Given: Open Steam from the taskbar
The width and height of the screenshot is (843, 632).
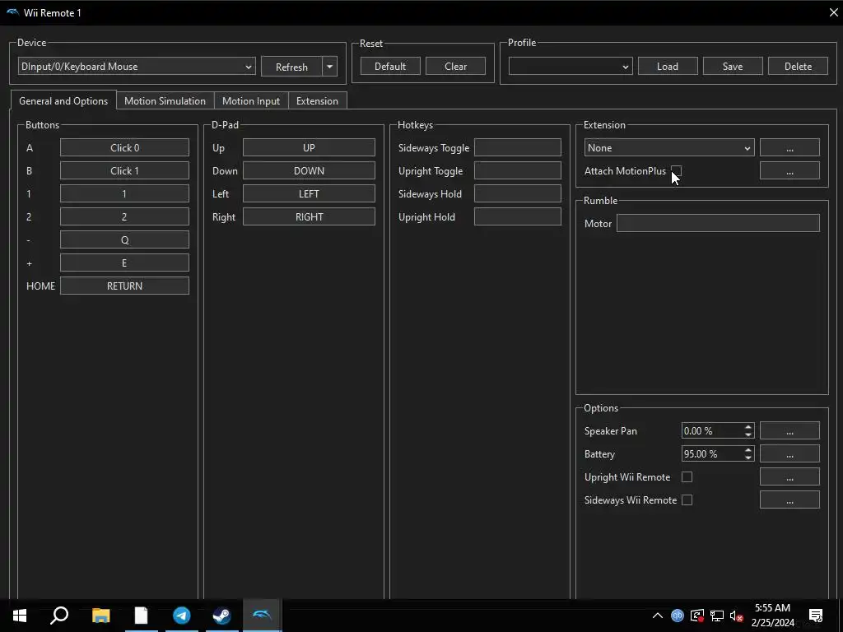Looking at the screenshot, I should pyautogui.click(x=221, y=616).
